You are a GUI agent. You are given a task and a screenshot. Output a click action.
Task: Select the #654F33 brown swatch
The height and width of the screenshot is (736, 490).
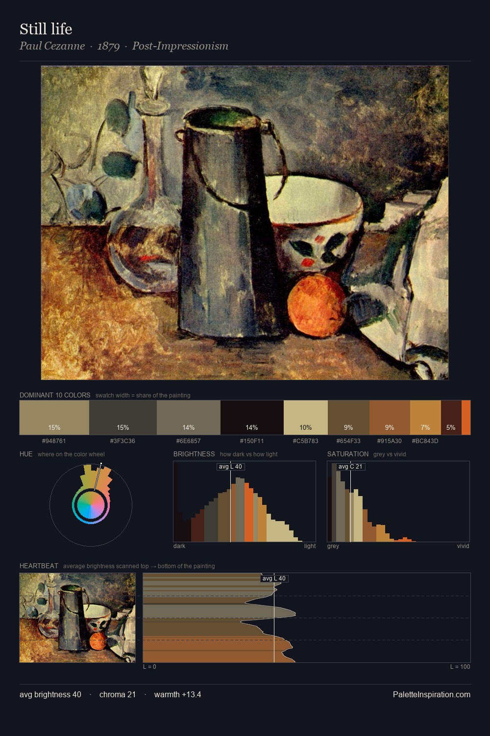coord(348,418)
